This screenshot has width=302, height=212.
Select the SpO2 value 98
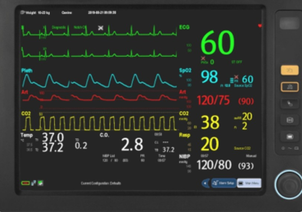209,77
